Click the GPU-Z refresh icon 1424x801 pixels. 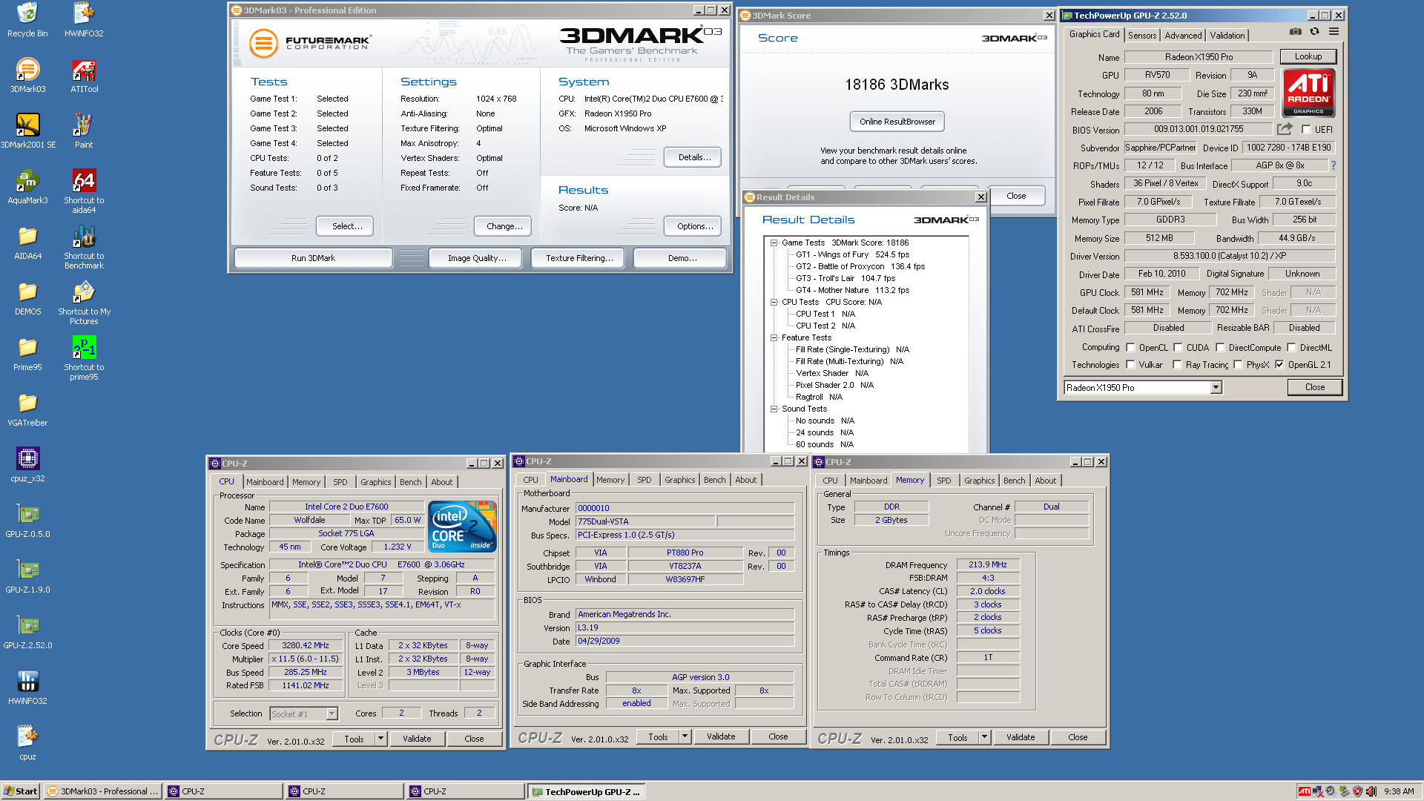tap(1314, 32)
